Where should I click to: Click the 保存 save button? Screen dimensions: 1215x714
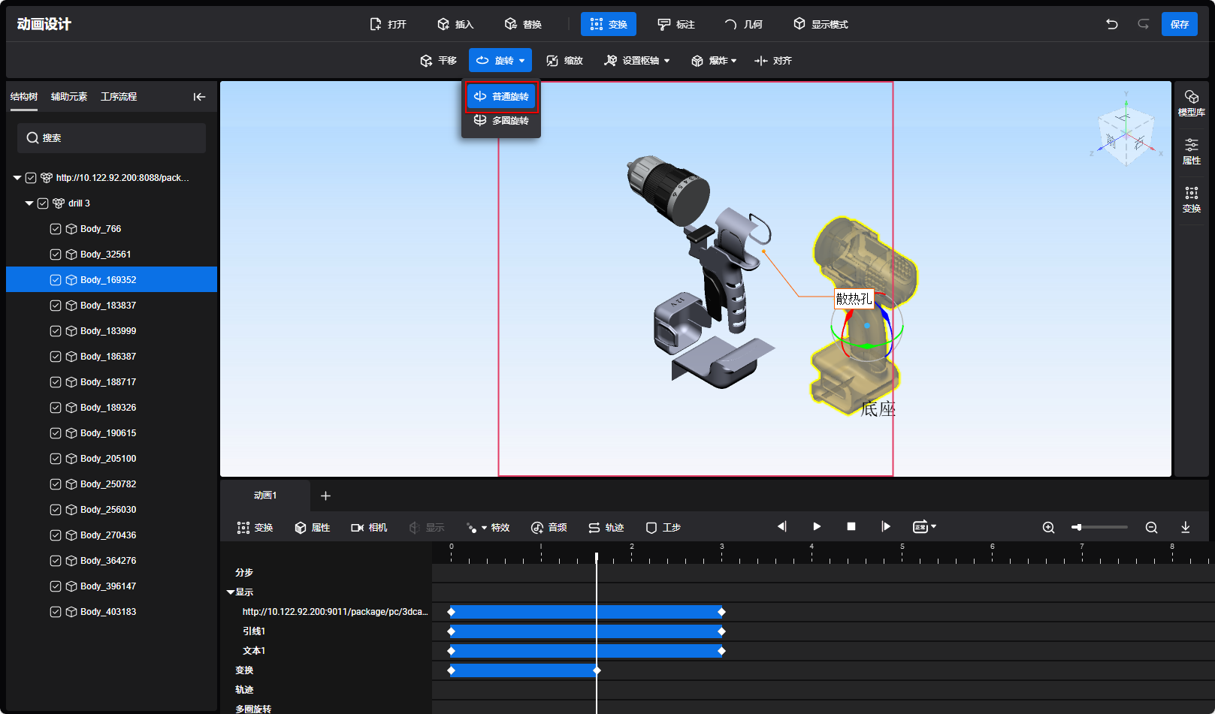point(1179,24)
